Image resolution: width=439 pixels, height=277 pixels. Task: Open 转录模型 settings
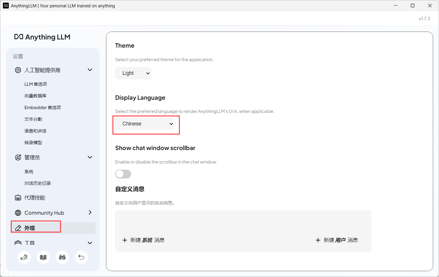pyautogui.click(x=33, y=142)
